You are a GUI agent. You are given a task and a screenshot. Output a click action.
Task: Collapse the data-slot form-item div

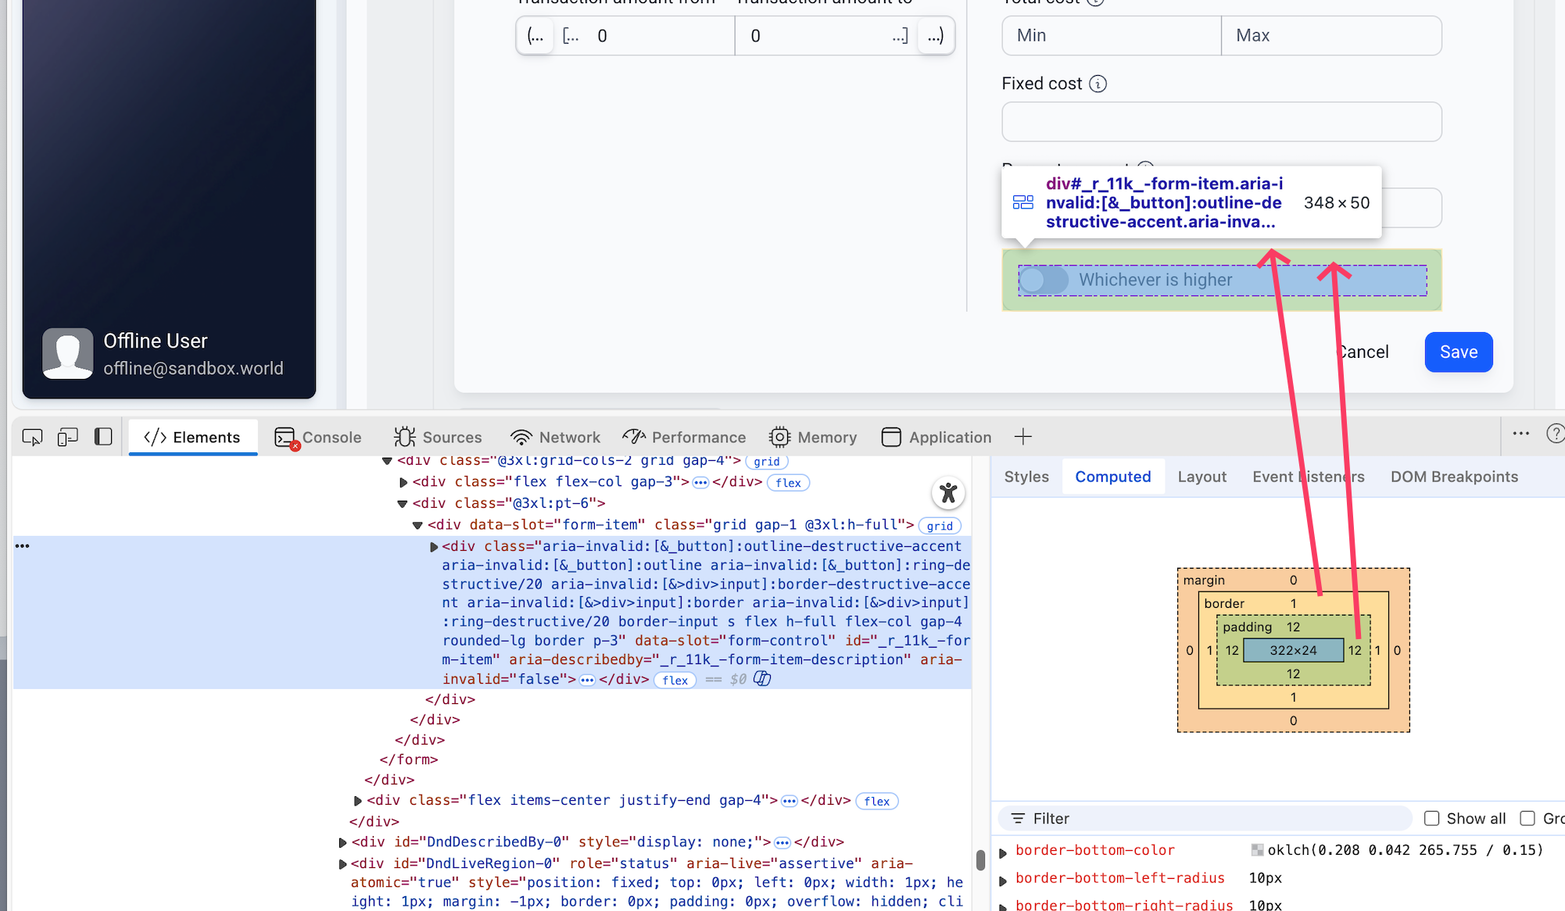point(417,525)
